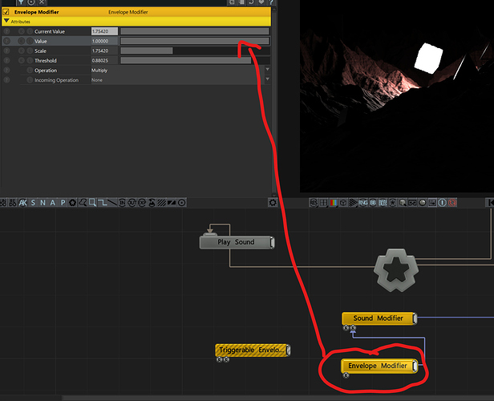Viewport: 494px width, 401px height.
Task: Click the Multiply operation value text
Action: [99, 71]
